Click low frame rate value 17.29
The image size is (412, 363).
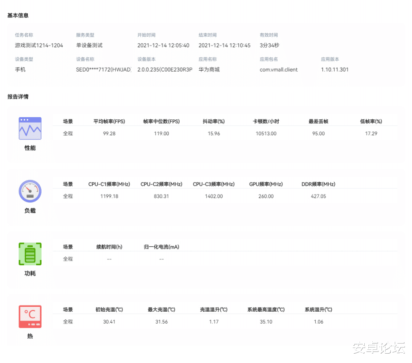(371, 134)
